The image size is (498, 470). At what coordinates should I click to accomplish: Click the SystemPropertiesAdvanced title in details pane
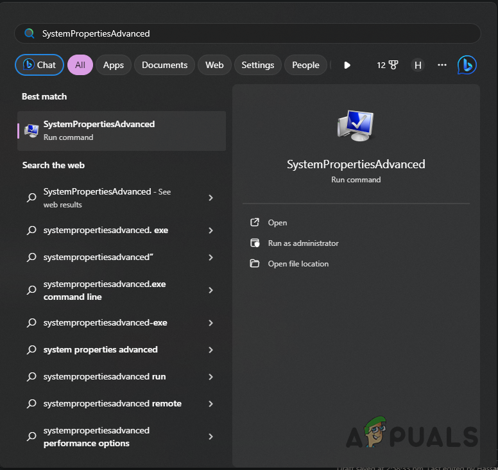356,164
